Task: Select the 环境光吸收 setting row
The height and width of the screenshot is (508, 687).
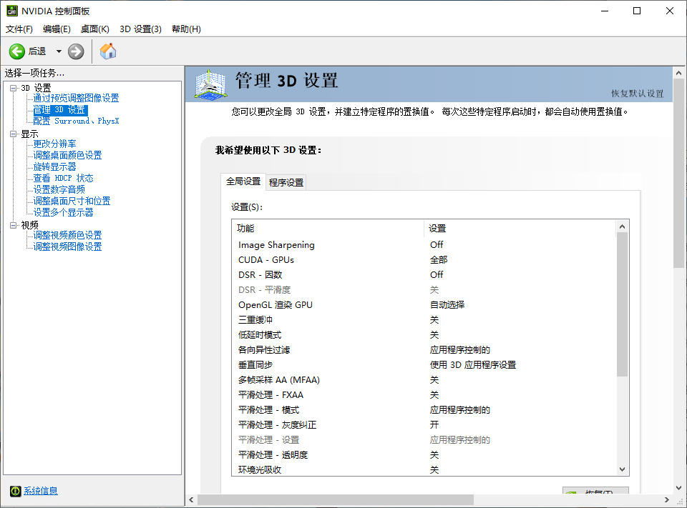Action: coord(424,469)
